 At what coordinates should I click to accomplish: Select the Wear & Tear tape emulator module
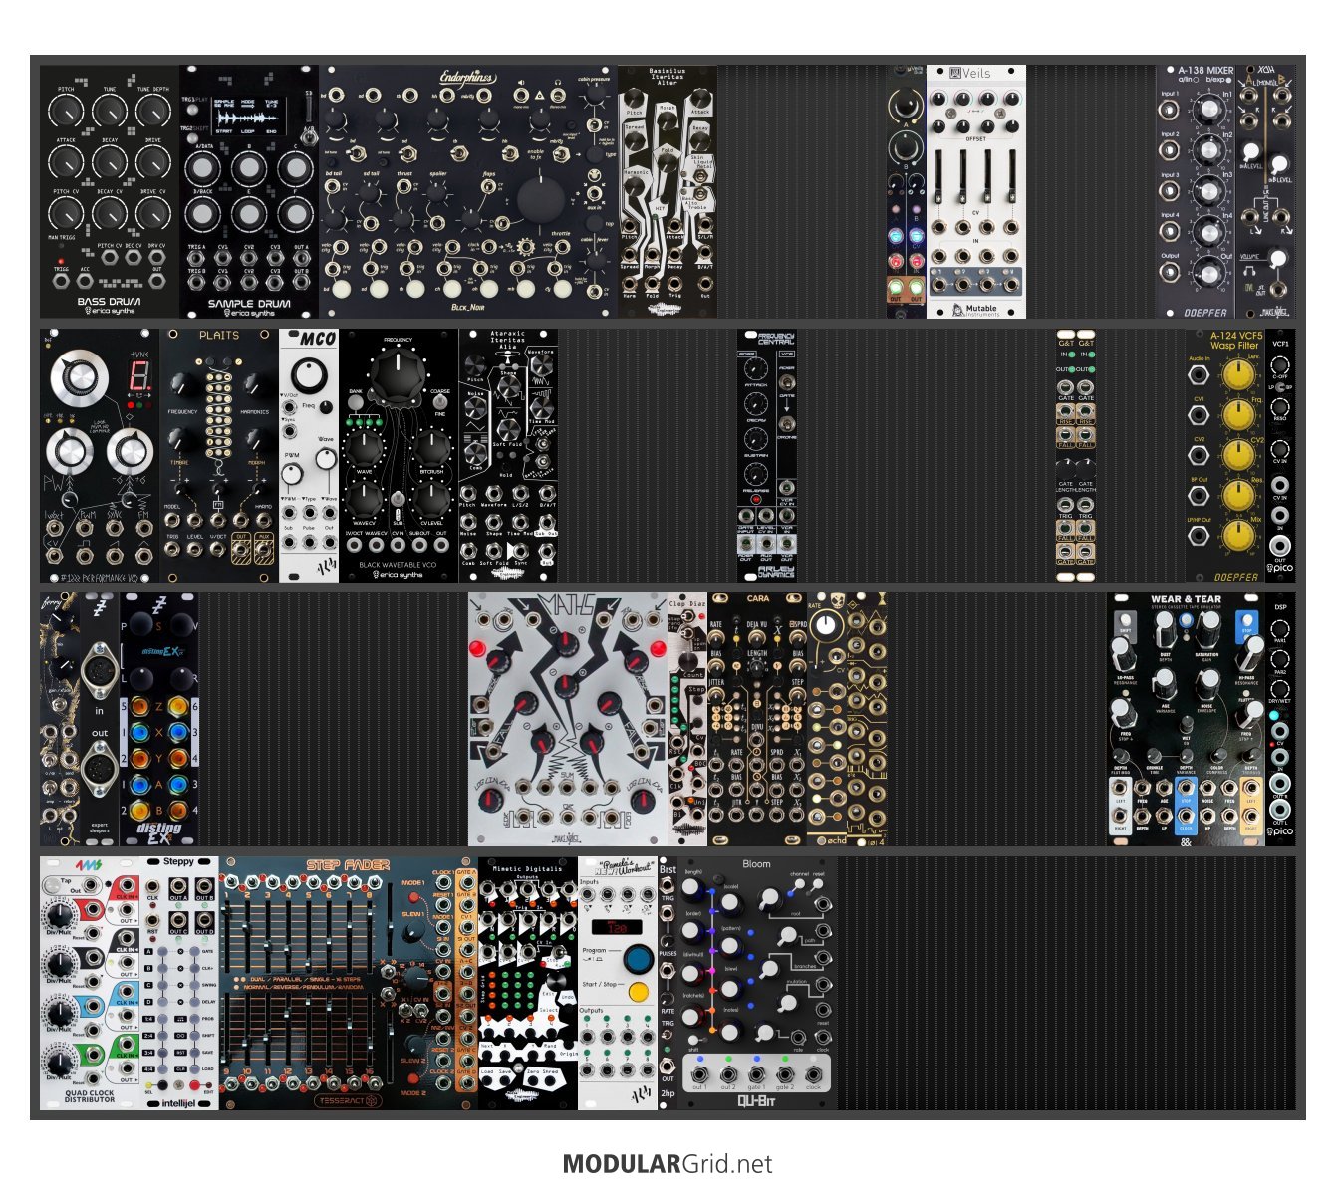(x=1186, y=720)
